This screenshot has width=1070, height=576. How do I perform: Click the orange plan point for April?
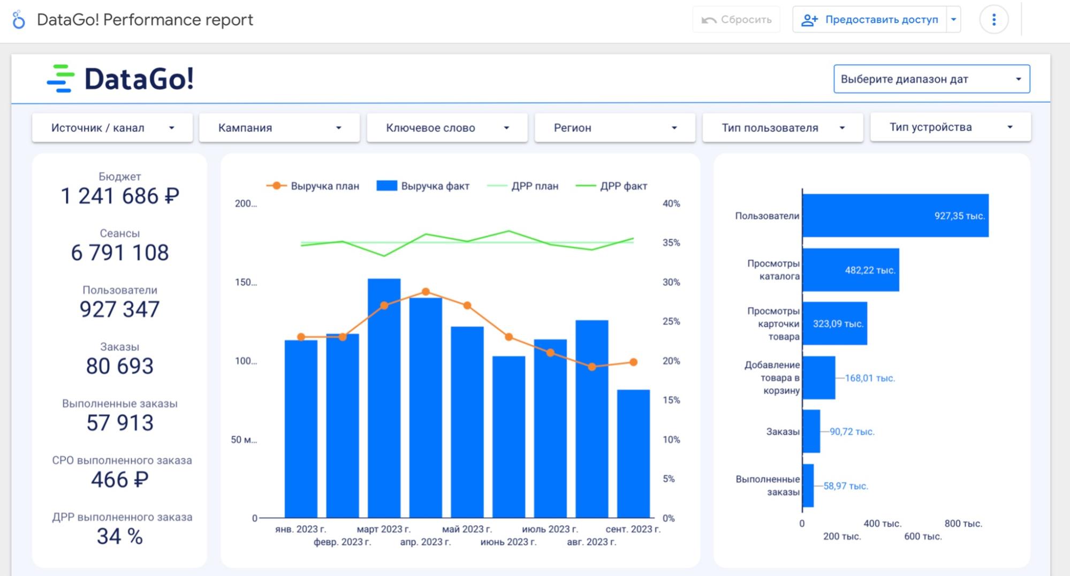[426, 292]
